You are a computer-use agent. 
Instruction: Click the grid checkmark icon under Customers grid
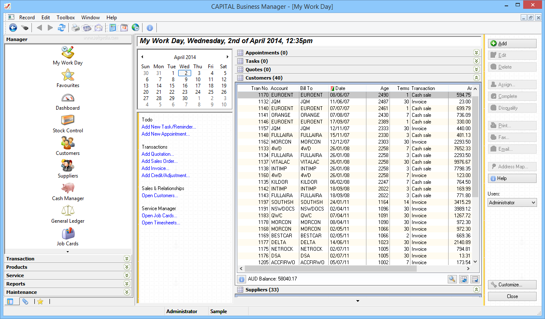[475, 279]
